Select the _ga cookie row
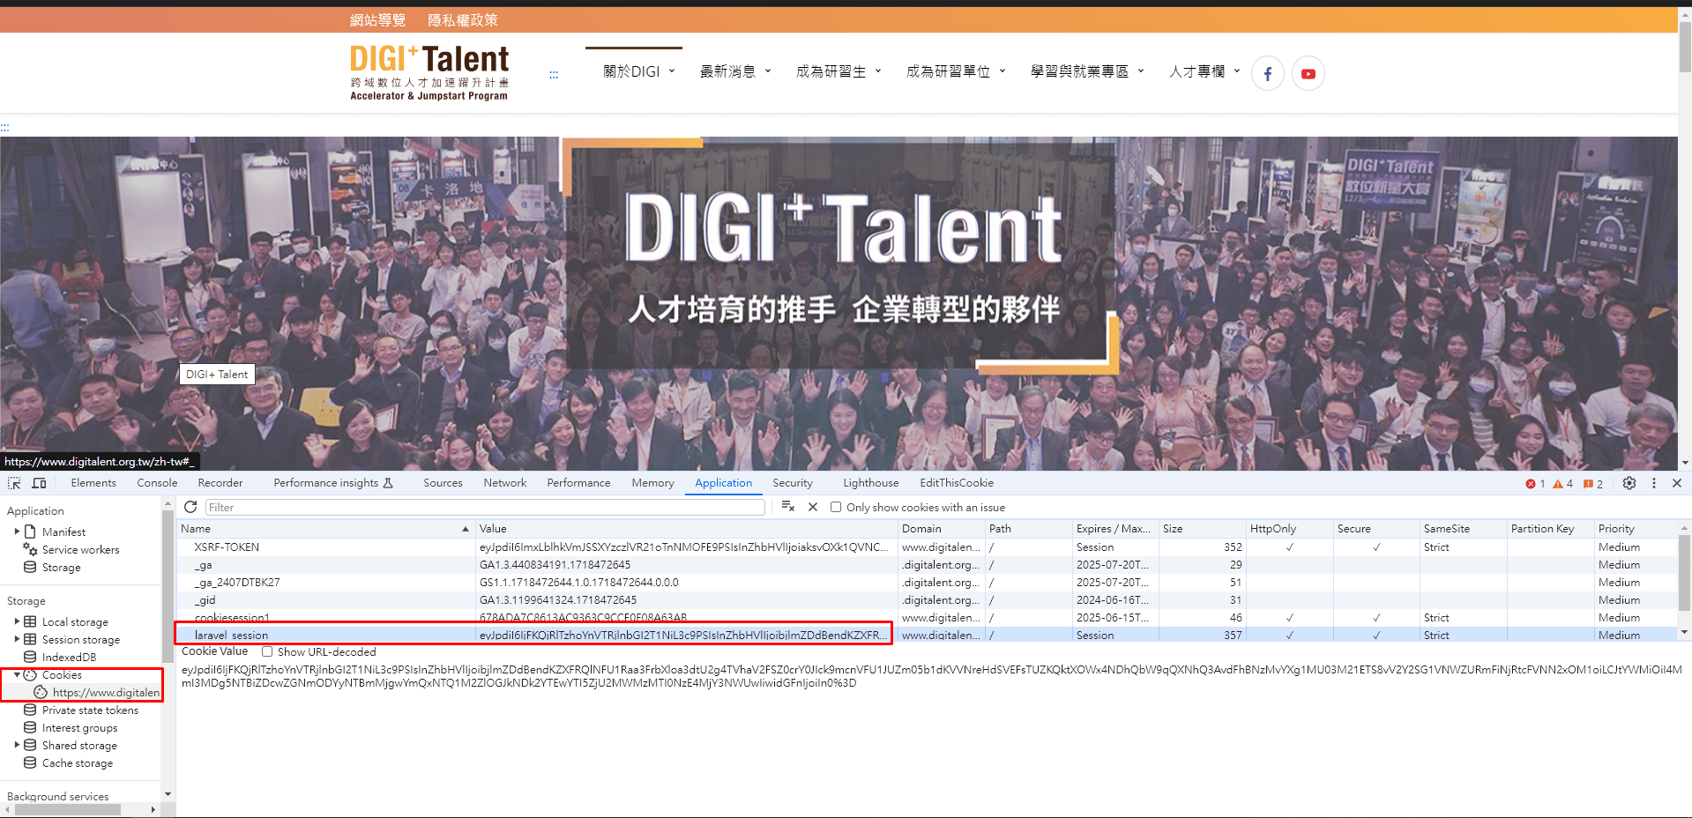Image resolution: width=1692 pixels, height=818 pixels. [927, 565]
